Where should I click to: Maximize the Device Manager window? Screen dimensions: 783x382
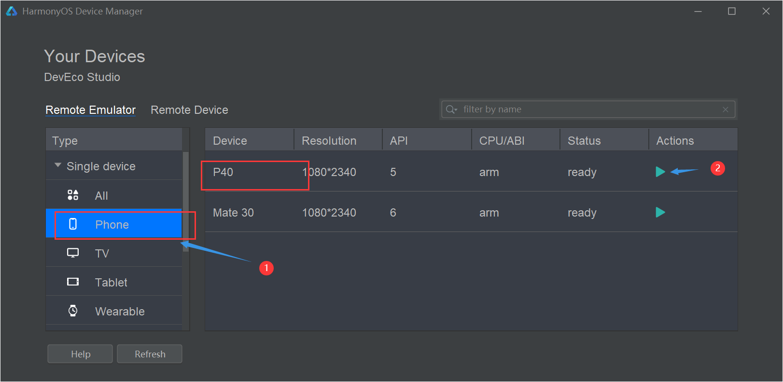[x=732, y=11]
